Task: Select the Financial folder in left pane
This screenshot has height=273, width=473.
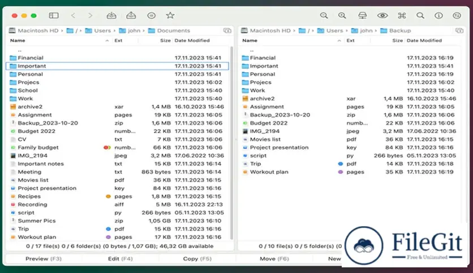Action: pos(118,58)
